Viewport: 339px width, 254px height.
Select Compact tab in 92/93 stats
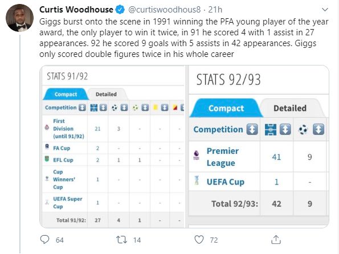[x=226, y=108]
